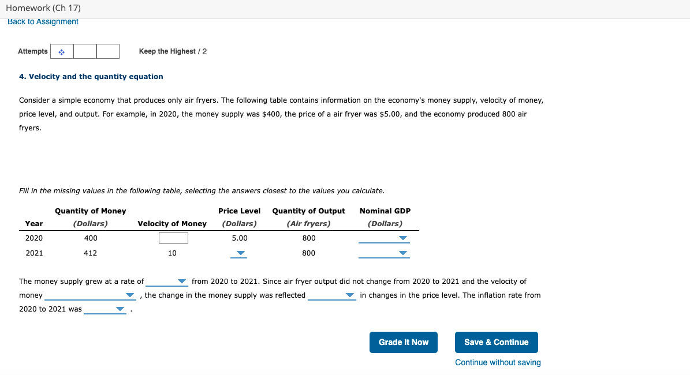Open the 2021 Nominal GDP dropdown
This screenshot has height=375, width=690.
coord(384,253)
